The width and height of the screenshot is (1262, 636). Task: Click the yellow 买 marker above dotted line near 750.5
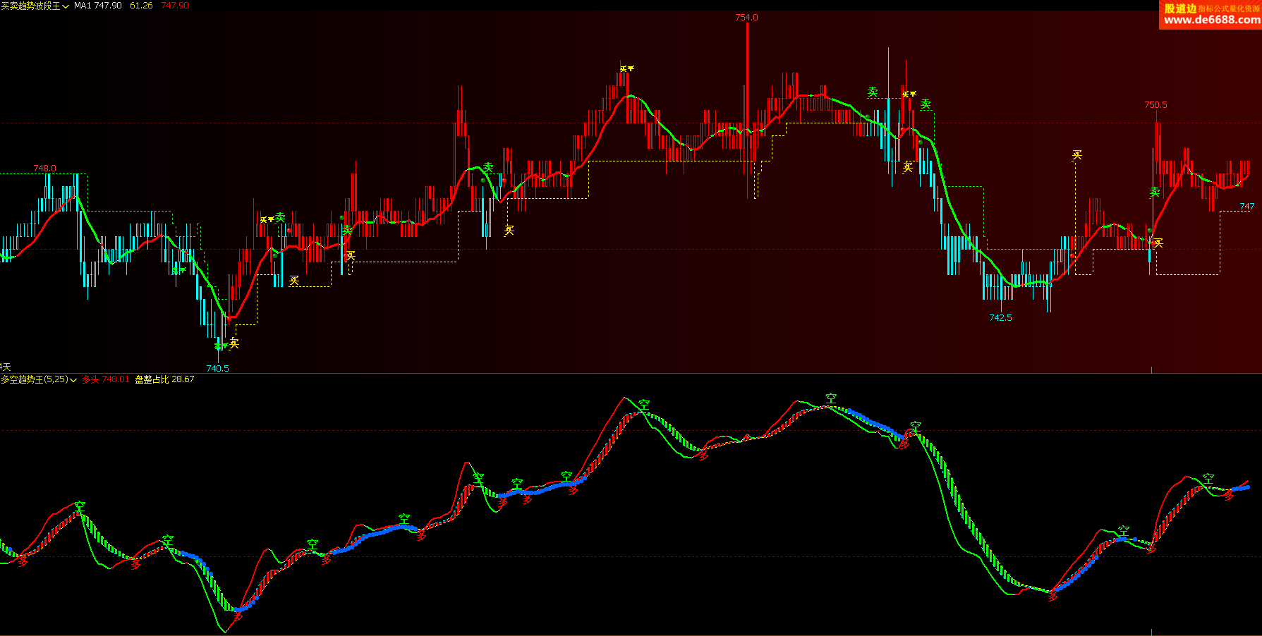click(x=1076, y=155)
